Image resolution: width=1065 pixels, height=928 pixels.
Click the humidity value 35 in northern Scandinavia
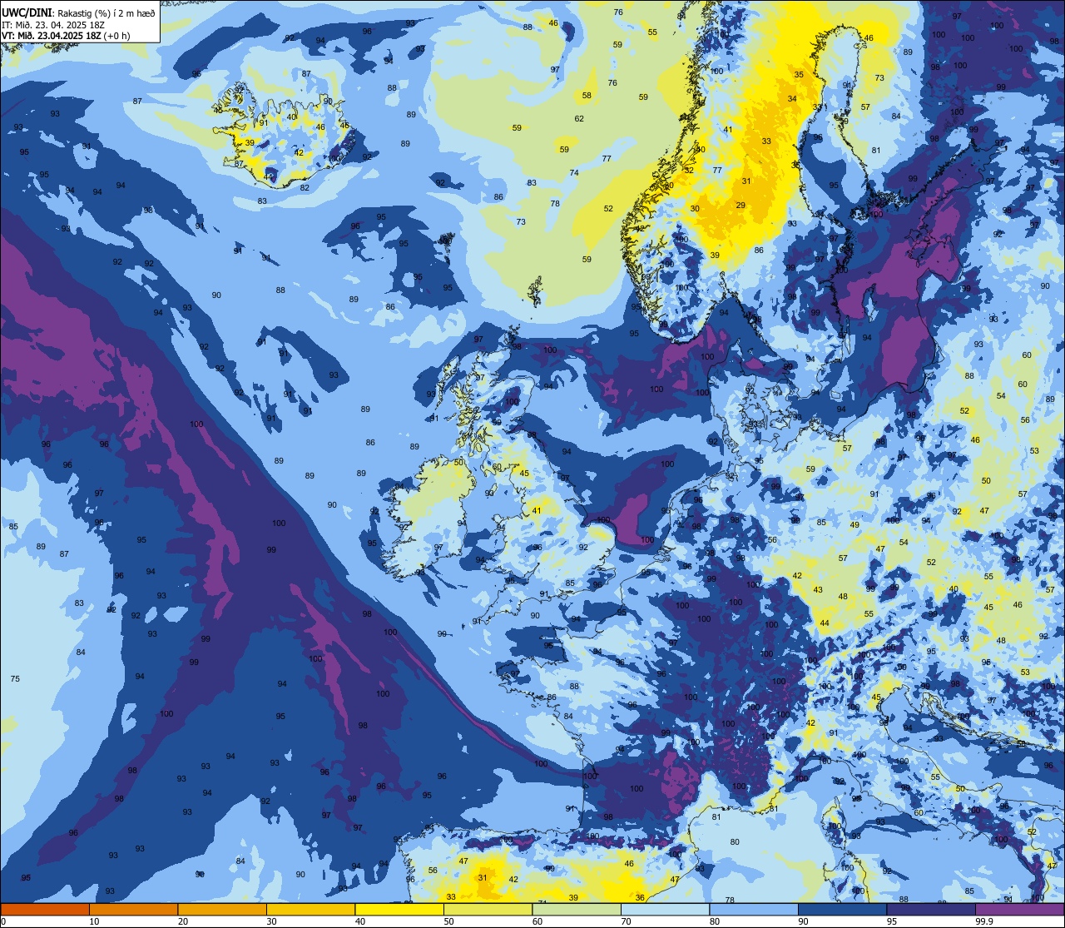click(799, 75)
